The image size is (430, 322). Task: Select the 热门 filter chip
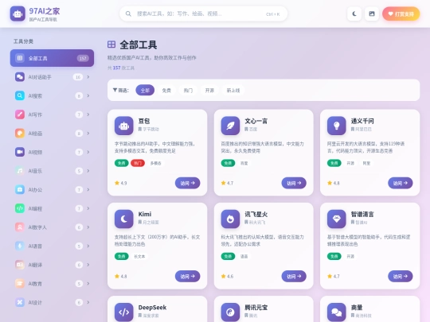pyautogui.click(x=188, y=90)
